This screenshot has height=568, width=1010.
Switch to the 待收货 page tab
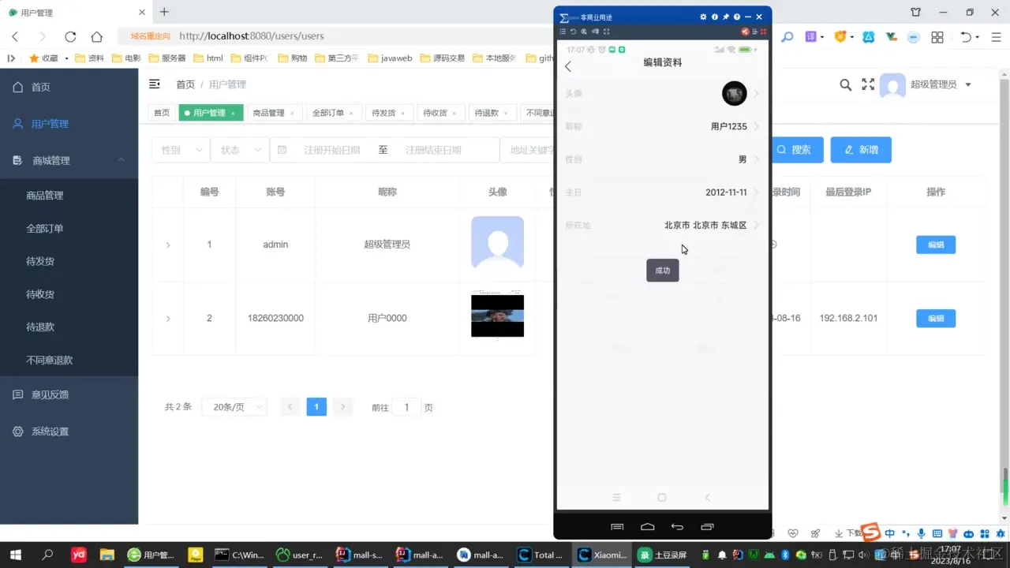440,113
